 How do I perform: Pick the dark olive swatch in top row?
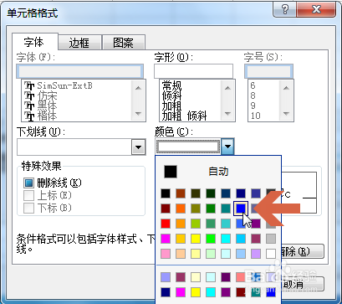[196, 193]
